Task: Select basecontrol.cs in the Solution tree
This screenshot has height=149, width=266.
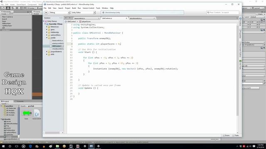Action: (x=57, y=41)
